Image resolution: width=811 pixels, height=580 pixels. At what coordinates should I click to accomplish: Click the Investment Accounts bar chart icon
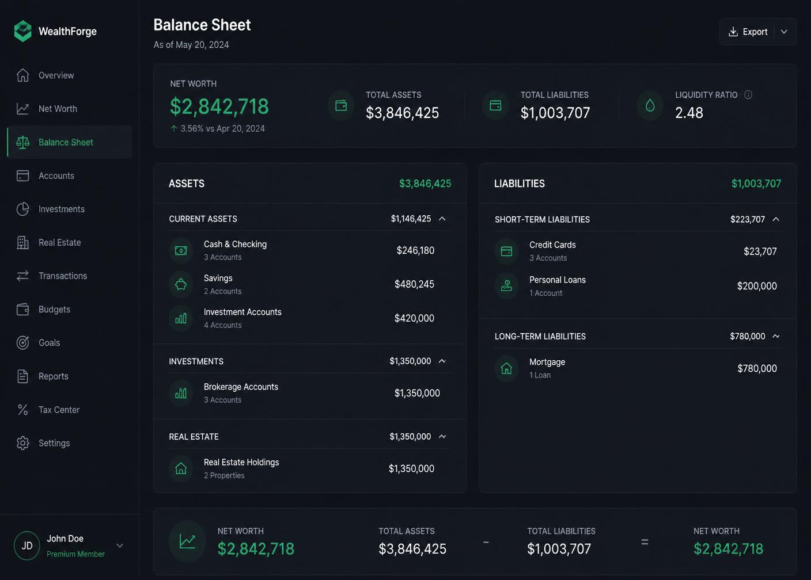(x=181, y=318)
